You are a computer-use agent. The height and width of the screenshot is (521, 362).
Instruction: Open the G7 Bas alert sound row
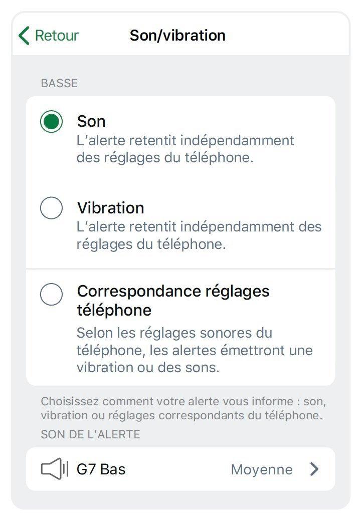pyautogui.click(x=180, y=469)
